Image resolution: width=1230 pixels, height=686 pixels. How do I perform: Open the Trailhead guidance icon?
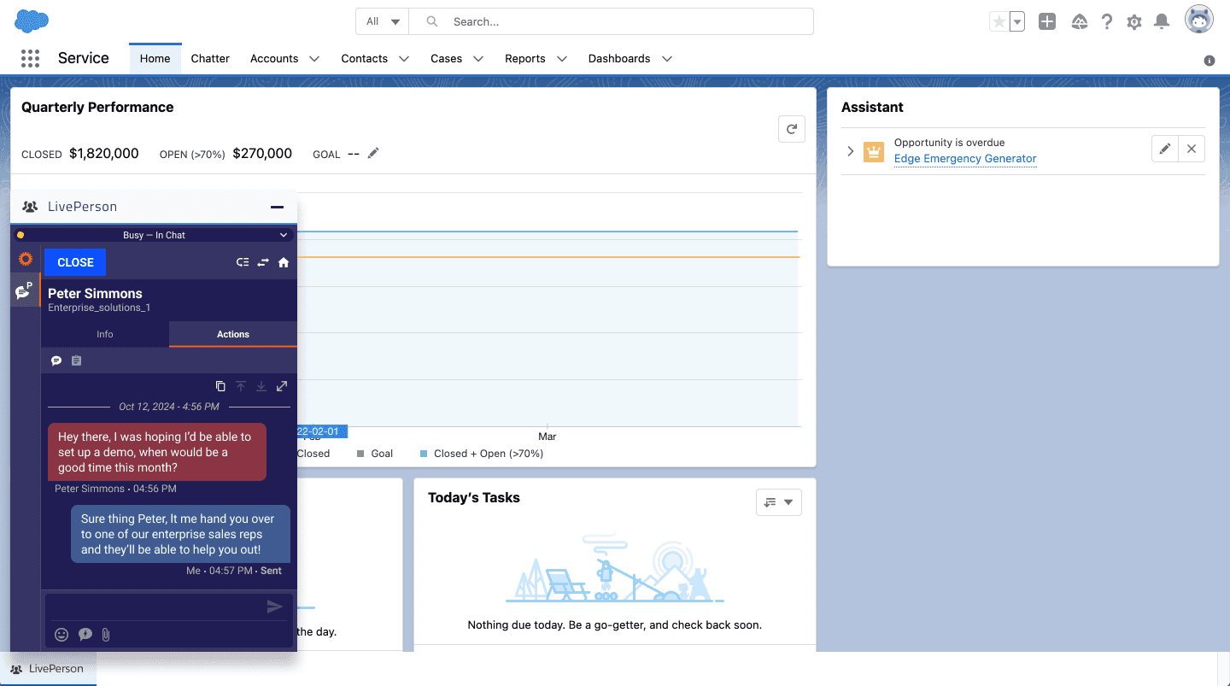click(1079, 22)
